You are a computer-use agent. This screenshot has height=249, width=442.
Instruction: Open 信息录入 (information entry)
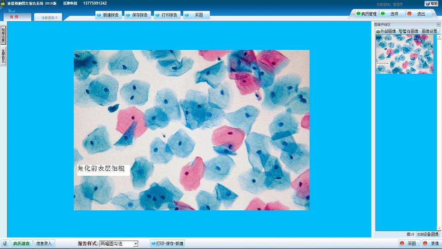pyautogui.click(x=44, y=243)
